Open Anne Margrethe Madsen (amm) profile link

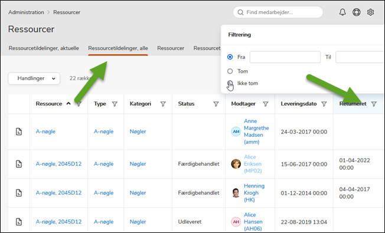coord(256,132)
